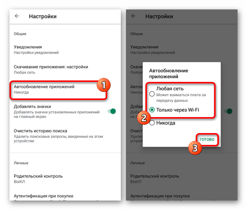Click the red step 2 badge
The image size is (247, 210).
144,118
